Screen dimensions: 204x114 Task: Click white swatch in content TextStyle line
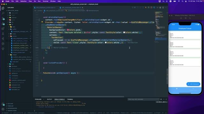pos(124,32)
